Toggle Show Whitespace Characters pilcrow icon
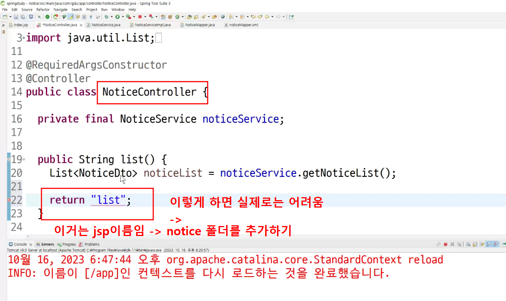The height and width of the screenshot is (301, 506). [91, 17]
